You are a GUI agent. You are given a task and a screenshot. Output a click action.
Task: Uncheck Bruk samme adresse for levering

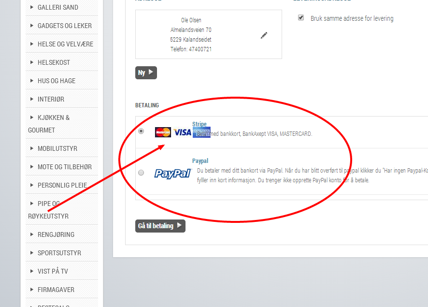click(x=301, y=18)
